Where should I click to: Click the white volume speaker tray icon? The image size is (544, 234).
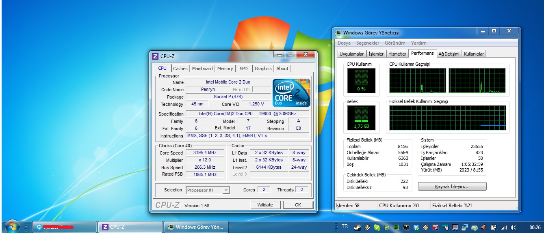click(513, 228)
